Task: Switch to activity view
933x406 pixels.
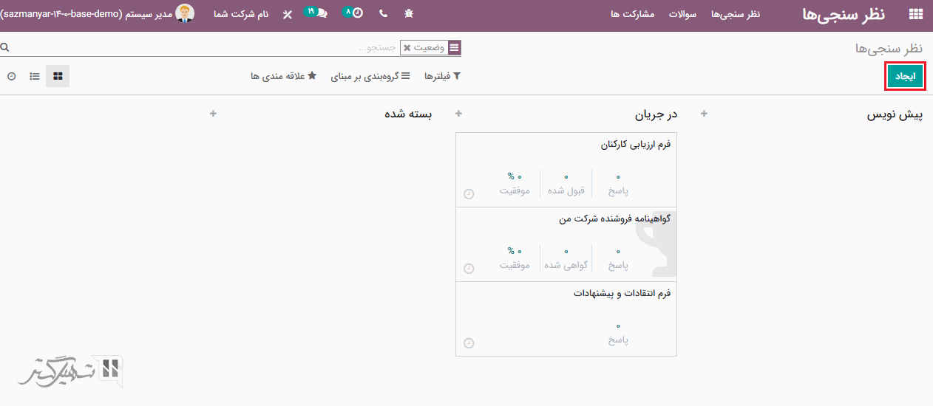Action: tap(11, 76)
